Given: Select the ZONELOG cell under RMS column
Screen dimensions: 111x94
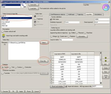Looking at the screenshot, I should [x=62, y=59].
